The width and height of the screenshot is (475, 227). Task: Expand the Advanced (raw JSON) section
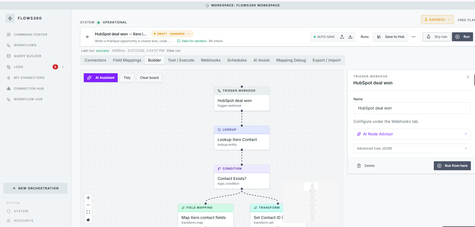412,148
